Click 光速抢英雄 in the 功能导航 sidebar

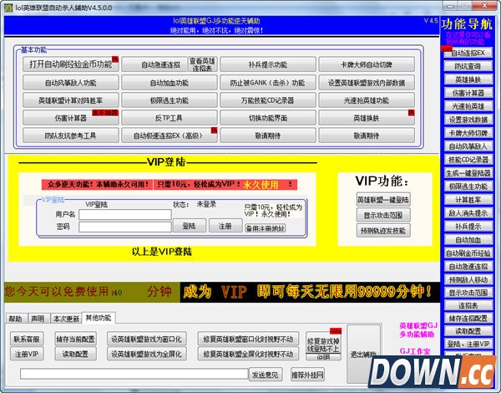[x=468, y=106]
